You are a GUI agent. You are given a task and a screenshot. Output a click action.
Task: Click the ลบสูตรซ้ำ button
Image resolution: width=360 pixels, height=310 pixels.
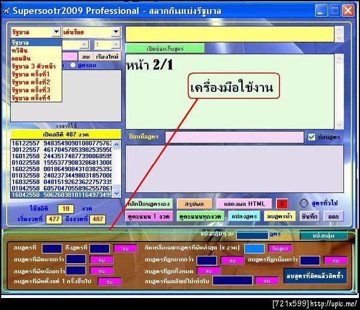280,216
